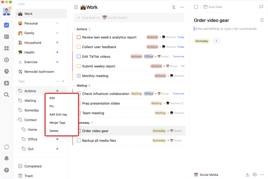Open the text formatting icon next to Social Media
This screenshot has height=179, width=268.
247,175
